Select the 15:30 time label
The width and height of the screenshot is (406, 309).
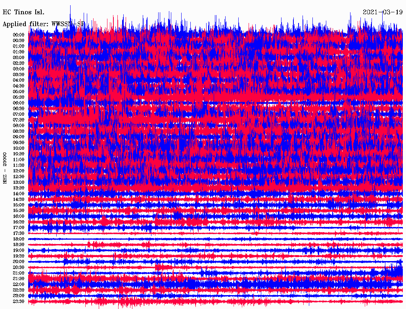[x=19, y=211]
